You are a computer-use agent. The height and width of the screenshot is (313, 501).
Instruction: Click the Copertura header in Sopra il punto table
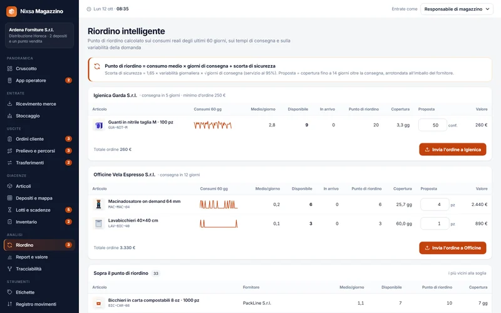(478, 287)
